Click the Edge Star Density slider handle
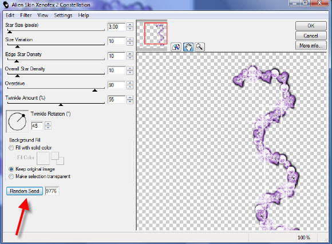 click(x=17, y=61)
